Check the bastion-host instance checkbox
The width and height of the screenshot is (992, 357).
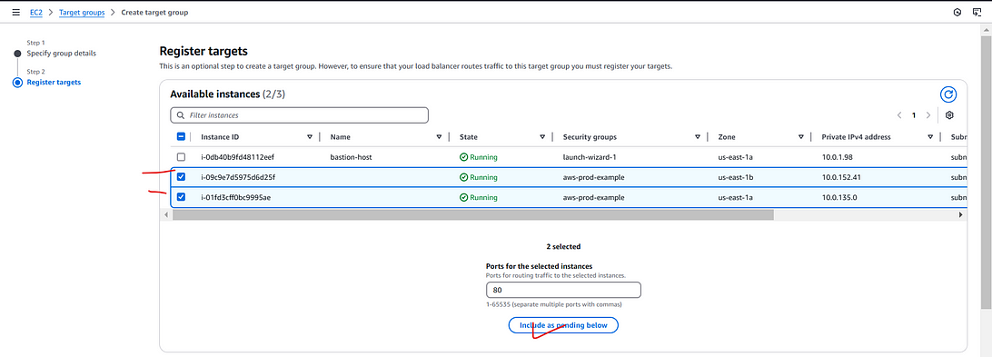(181, 156)
